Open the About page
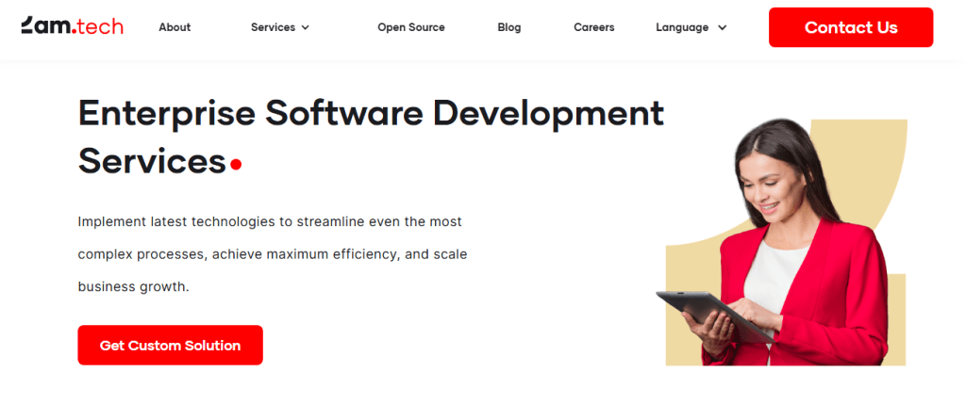 175,27
